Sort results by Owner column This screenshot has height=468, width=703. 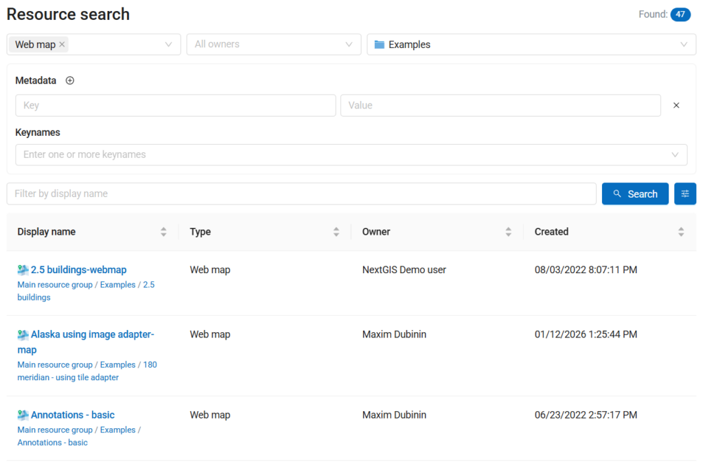pos(508,232)
